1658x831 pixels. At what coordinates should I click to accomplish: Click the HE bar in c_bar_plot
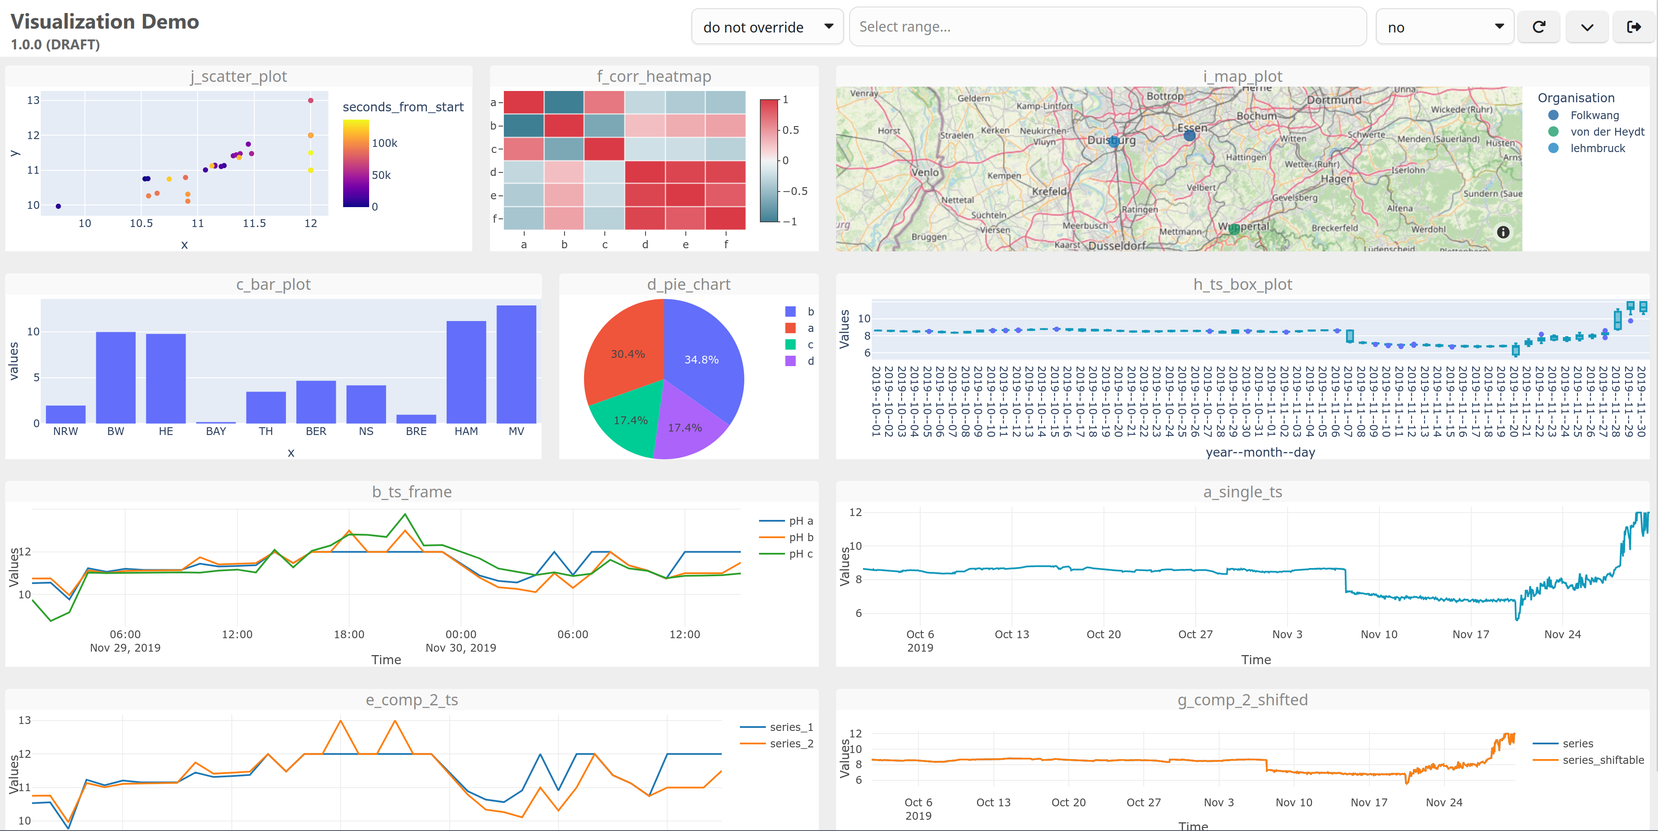(x=165, y=379)
